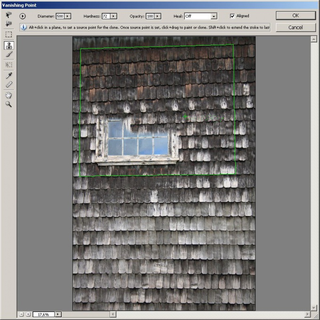Switch to the Hand tool
This screenshot has width=320, height=320.
click(x=8, y=95)
